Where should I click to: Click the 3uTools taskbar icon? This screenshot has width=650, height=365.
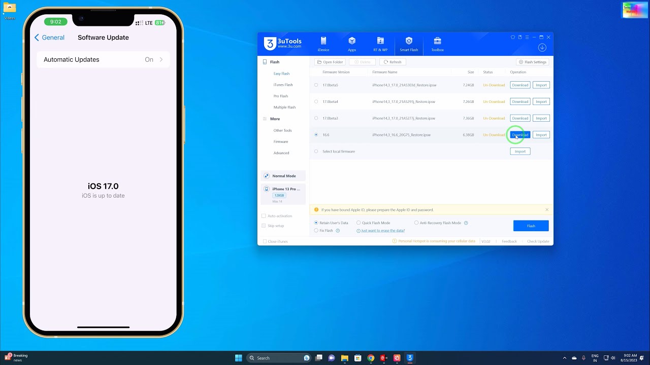point(410,358)
